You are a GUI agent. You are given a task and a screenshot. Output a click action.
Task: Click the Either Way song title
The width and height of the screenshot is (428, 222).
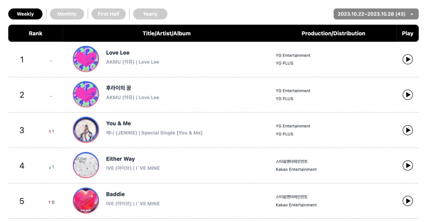tap(120, 159)
